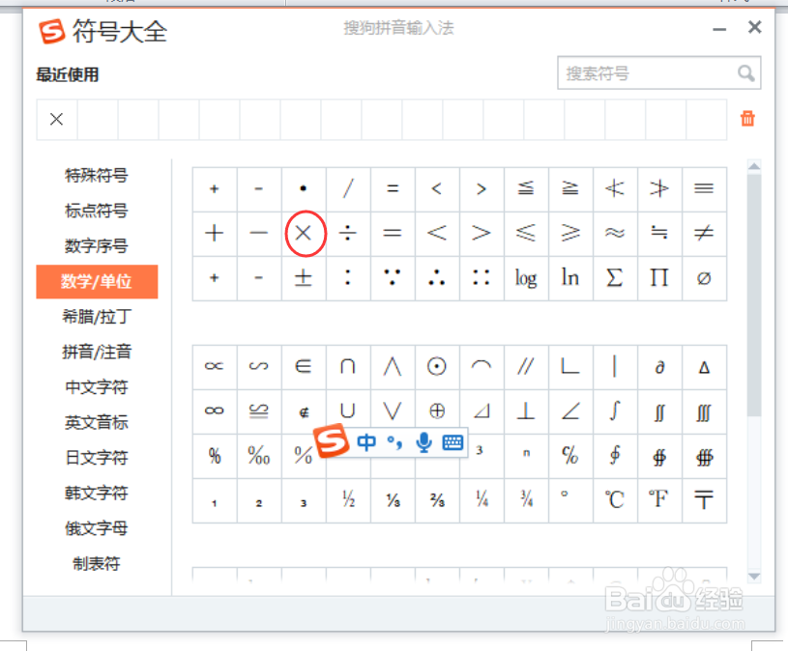Select the 日文字符 category
Screen dimensions: 788x651
tap(96, 457)
